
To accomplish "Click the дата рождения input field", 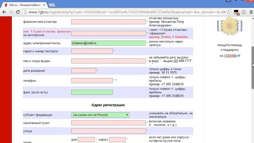I will [x=84, y=71].
